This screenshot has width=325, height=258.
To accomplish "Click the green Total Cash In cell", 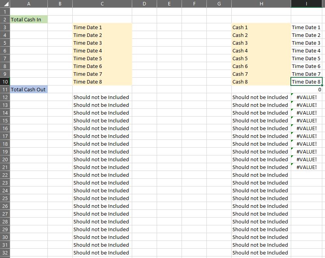I will pos(29,19).
